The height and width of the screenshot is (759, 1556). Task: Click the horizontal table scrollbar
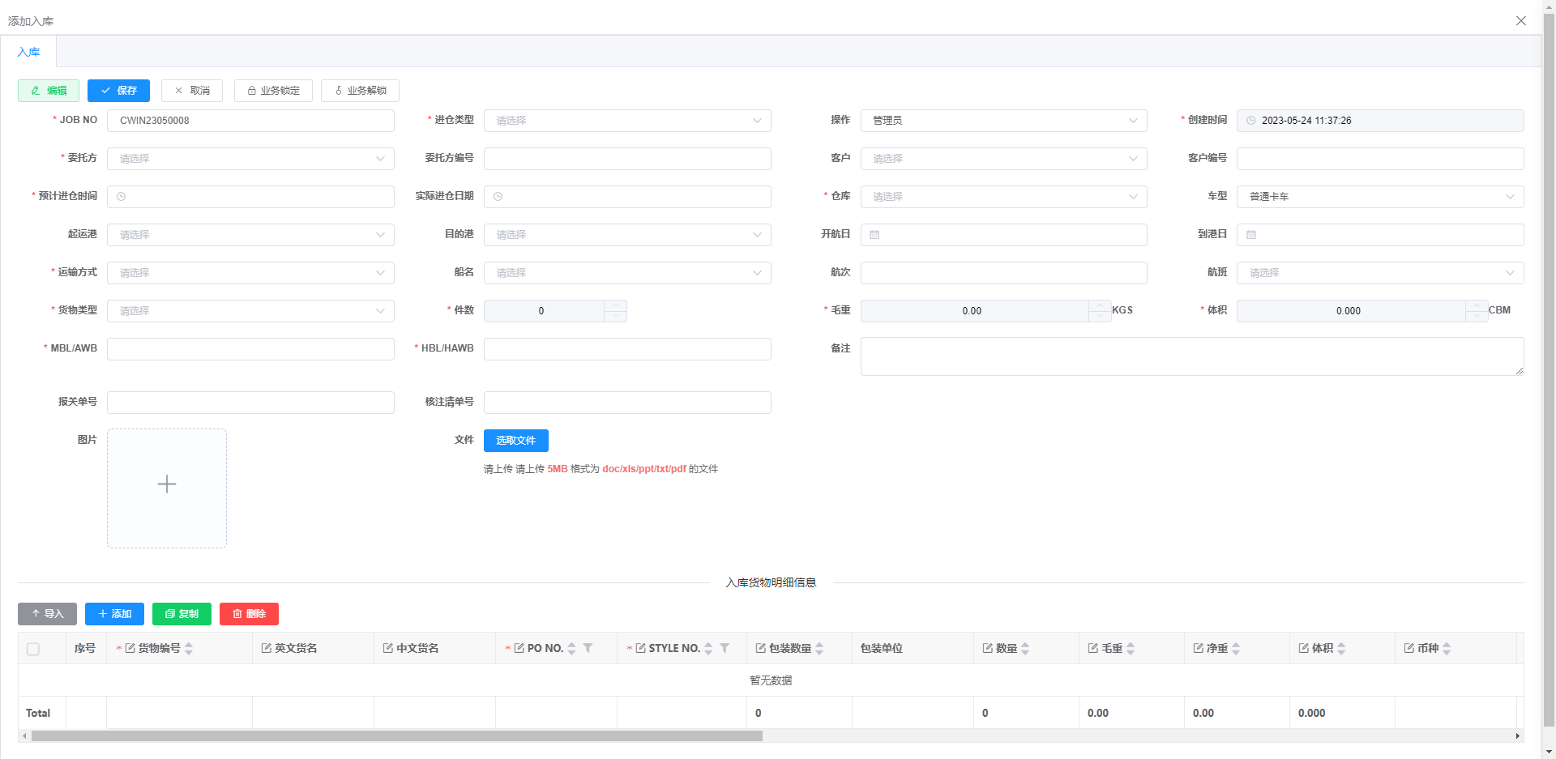(x=397, y=736)
